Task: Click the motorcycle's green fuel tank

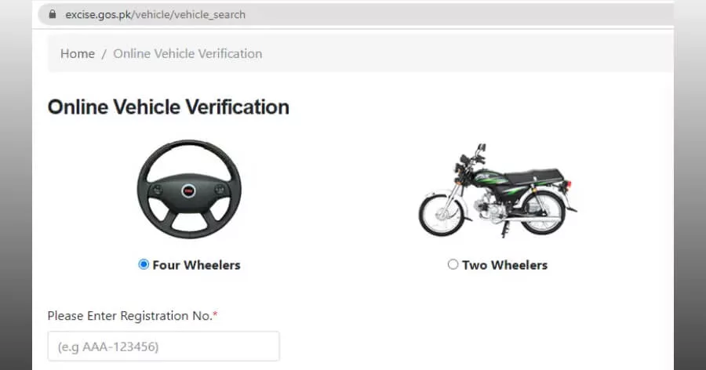Action: pyautogui.click(x=492, y=178)
